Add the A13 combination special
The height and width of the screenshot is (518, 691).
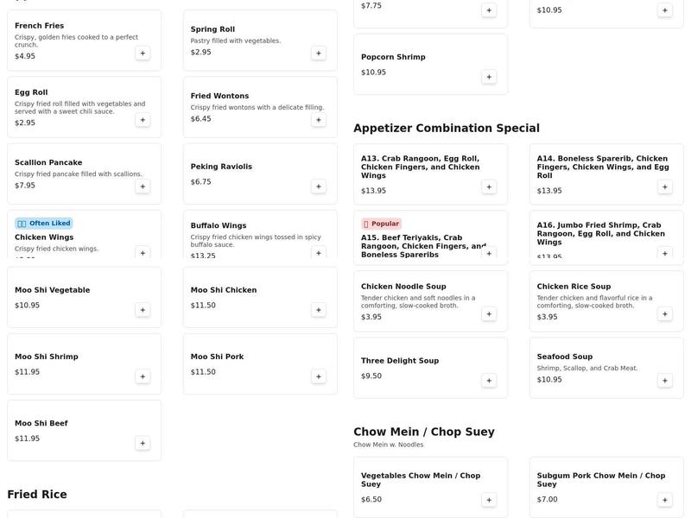coord(489,187)
